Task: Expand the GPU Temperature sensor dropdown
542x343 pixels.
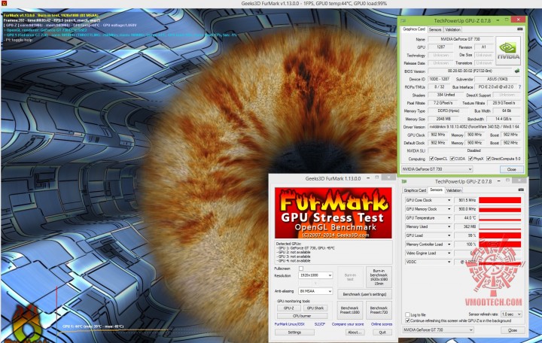Action: click(x=449, y=218)
